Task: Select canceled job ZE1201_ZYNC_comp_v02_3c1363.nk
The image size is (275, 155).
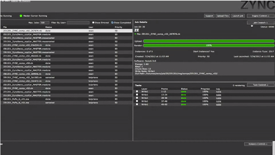Action: coord(66,77)
